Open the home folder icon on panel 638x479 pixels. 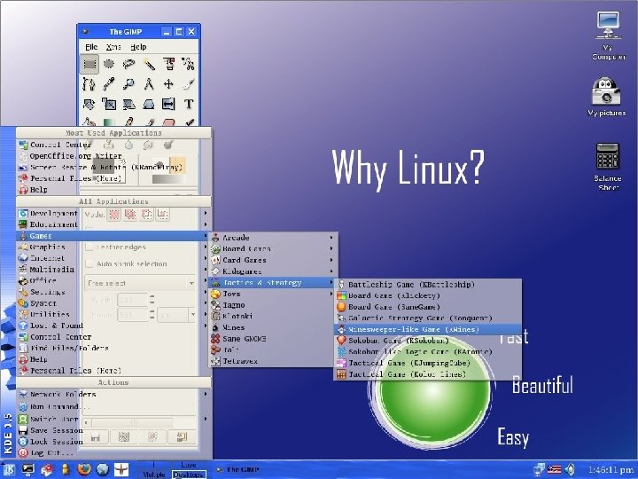click(47, 469)
